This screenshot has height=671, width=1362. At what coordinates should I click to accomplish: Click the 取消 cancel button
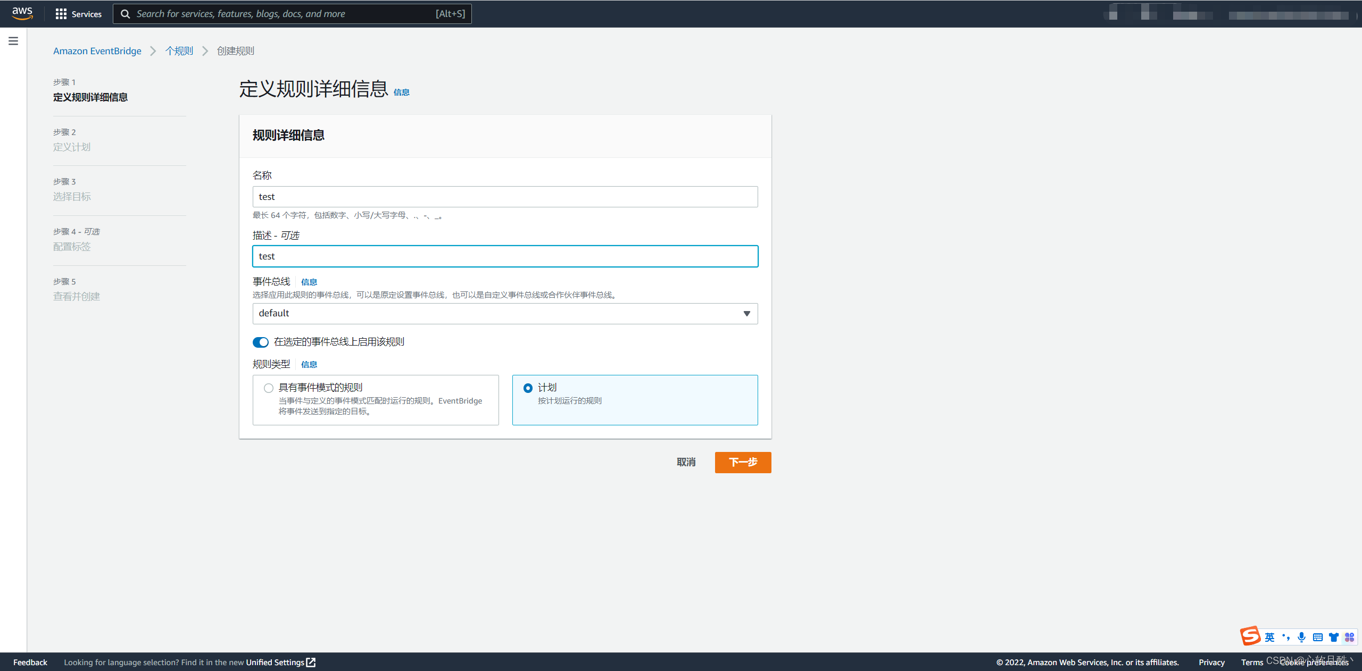686,462
